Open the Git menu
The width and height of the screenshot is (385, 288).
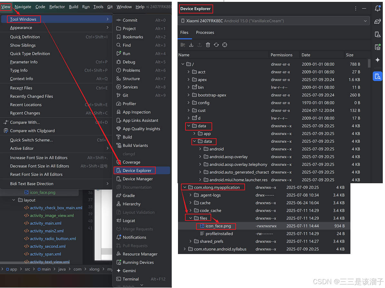[x=110, y=7]
